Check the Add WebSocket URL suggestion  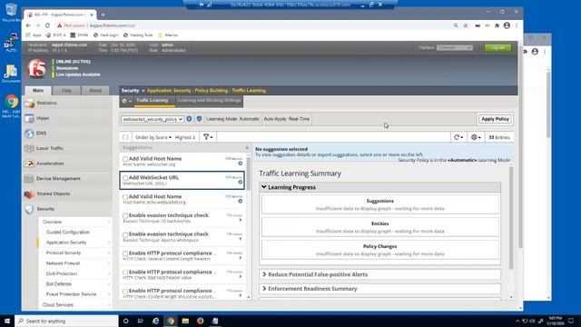[125, 178]
